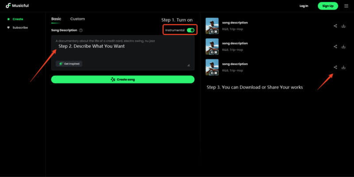
Task: Share the first song in the list
Action: [x=335, y=26]
